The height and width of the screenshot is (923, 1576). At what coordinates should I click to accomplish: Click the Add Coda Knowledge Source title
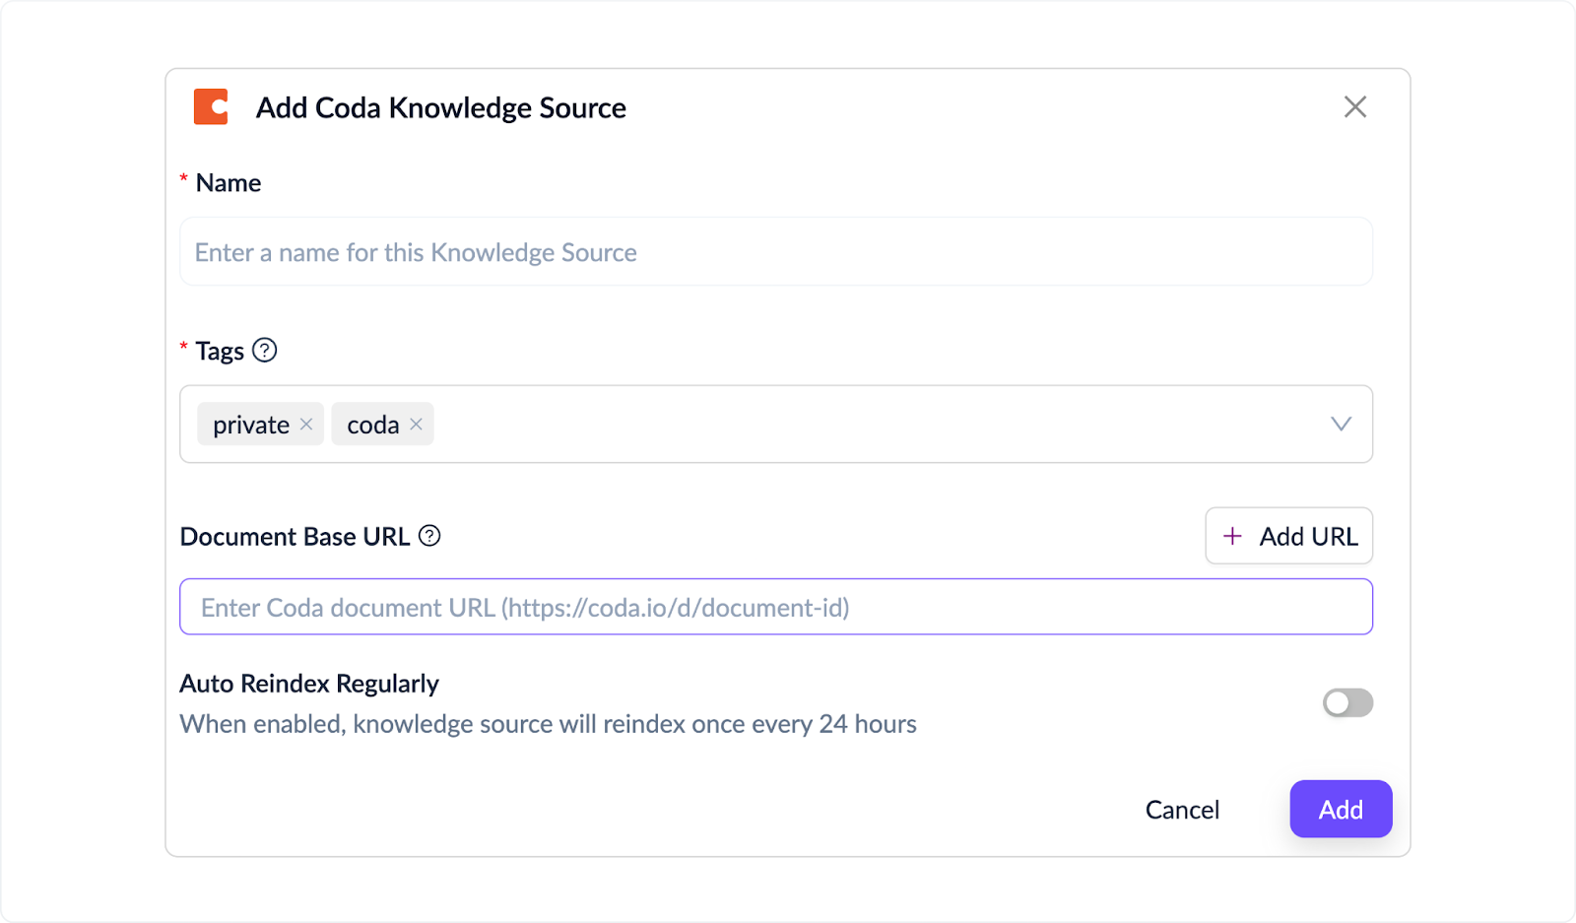pyautogui.click(x=440, y=108)
